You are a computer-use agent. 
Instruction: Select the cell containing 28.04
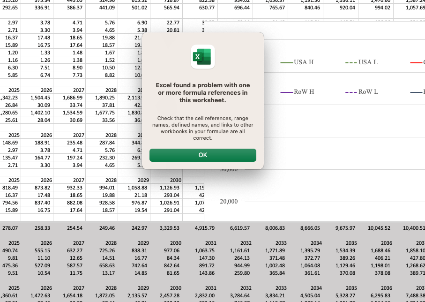tap(37, 120)
